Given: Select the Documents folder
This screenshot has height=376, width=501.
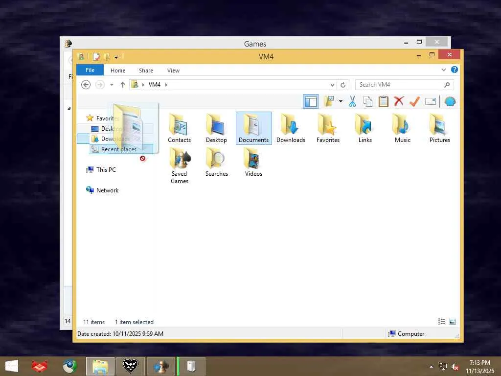Looking at the screenshot, I should tap(254, 128).
